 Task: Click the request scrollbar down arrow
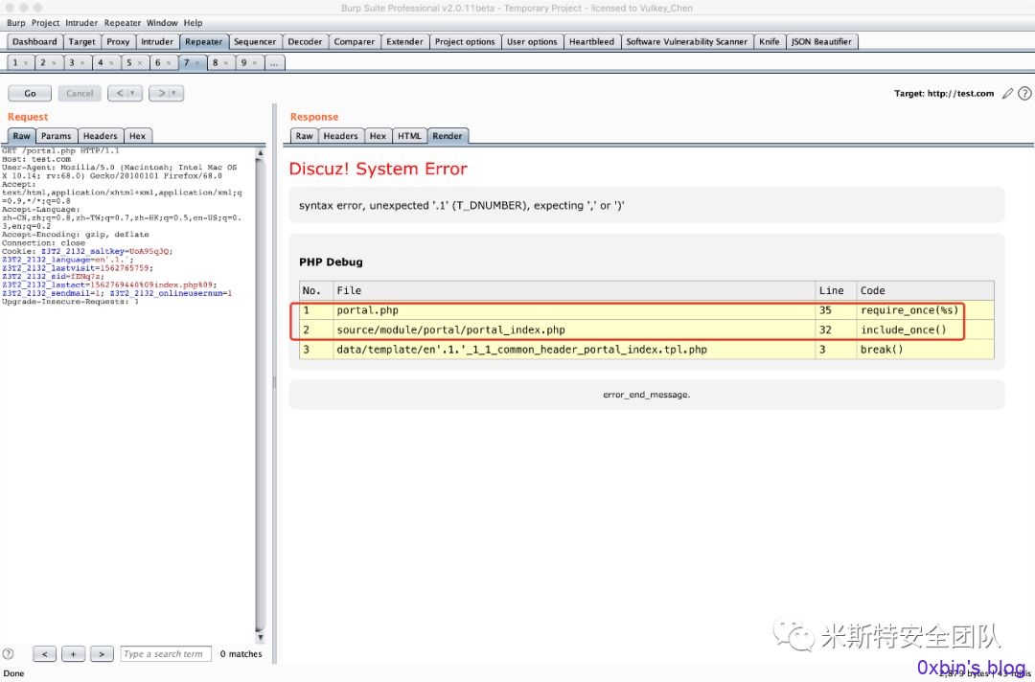tap(260, 637)
